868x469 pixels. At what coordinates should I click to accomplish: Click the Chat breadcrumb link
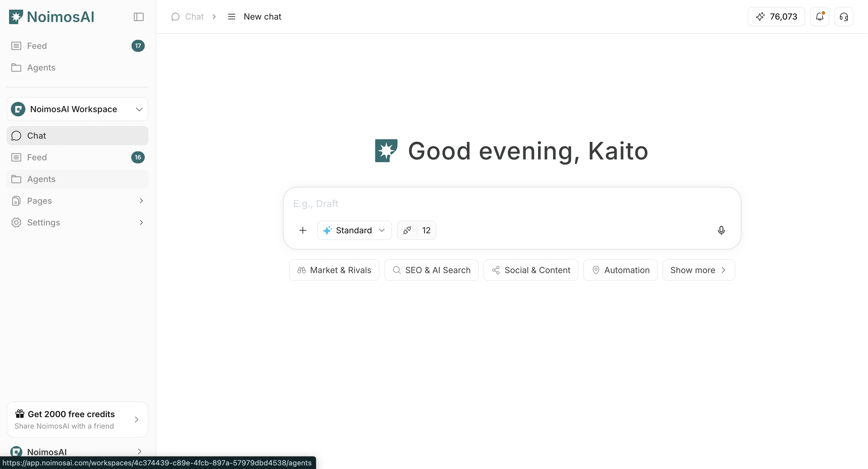point(195,17)
